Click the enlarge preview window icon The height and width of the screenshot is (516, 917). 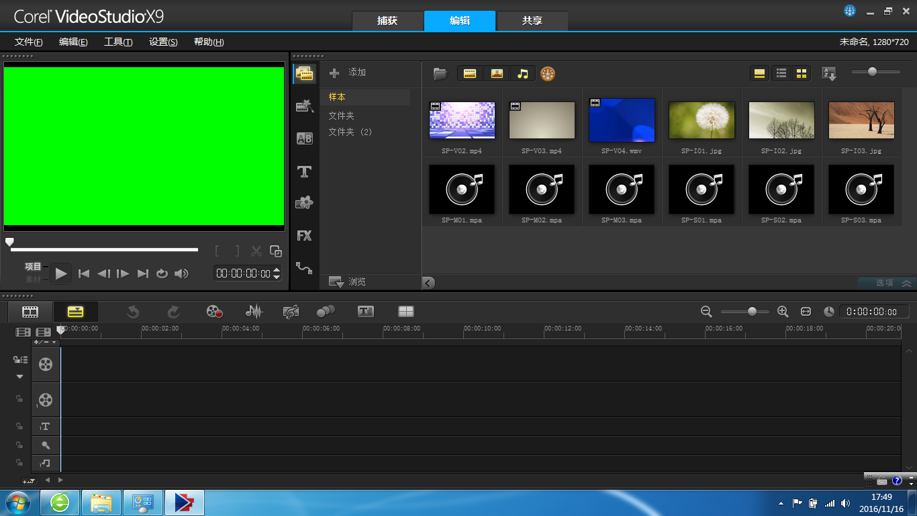(276, 251)
